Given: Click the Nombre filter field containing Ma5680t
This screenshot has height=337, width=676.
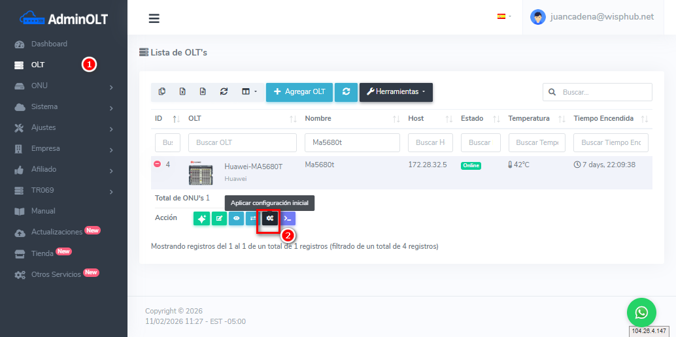Looking at the screenshot, I should (352, 142).
